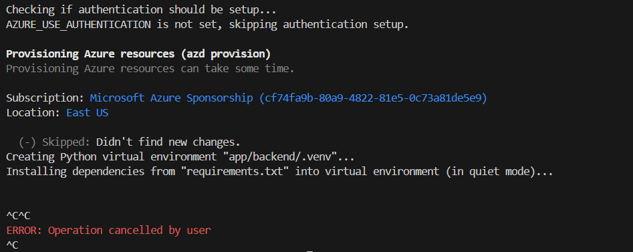Click the "Didn't find new changes." message
This screenshot has height=252, width=633.
[x=168, y=142]
